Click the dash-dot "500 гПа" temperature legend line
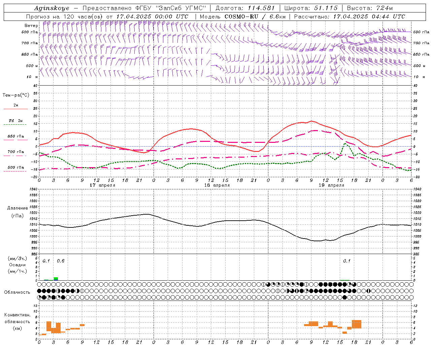Image resolution: width=431 pixels, height=345 pixels. [15, 171]
